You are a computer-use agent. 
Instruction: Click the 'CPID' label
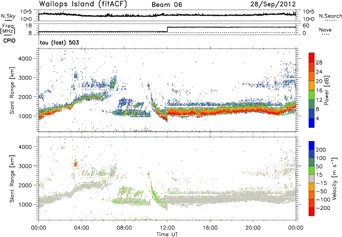(x=9, y=41)
